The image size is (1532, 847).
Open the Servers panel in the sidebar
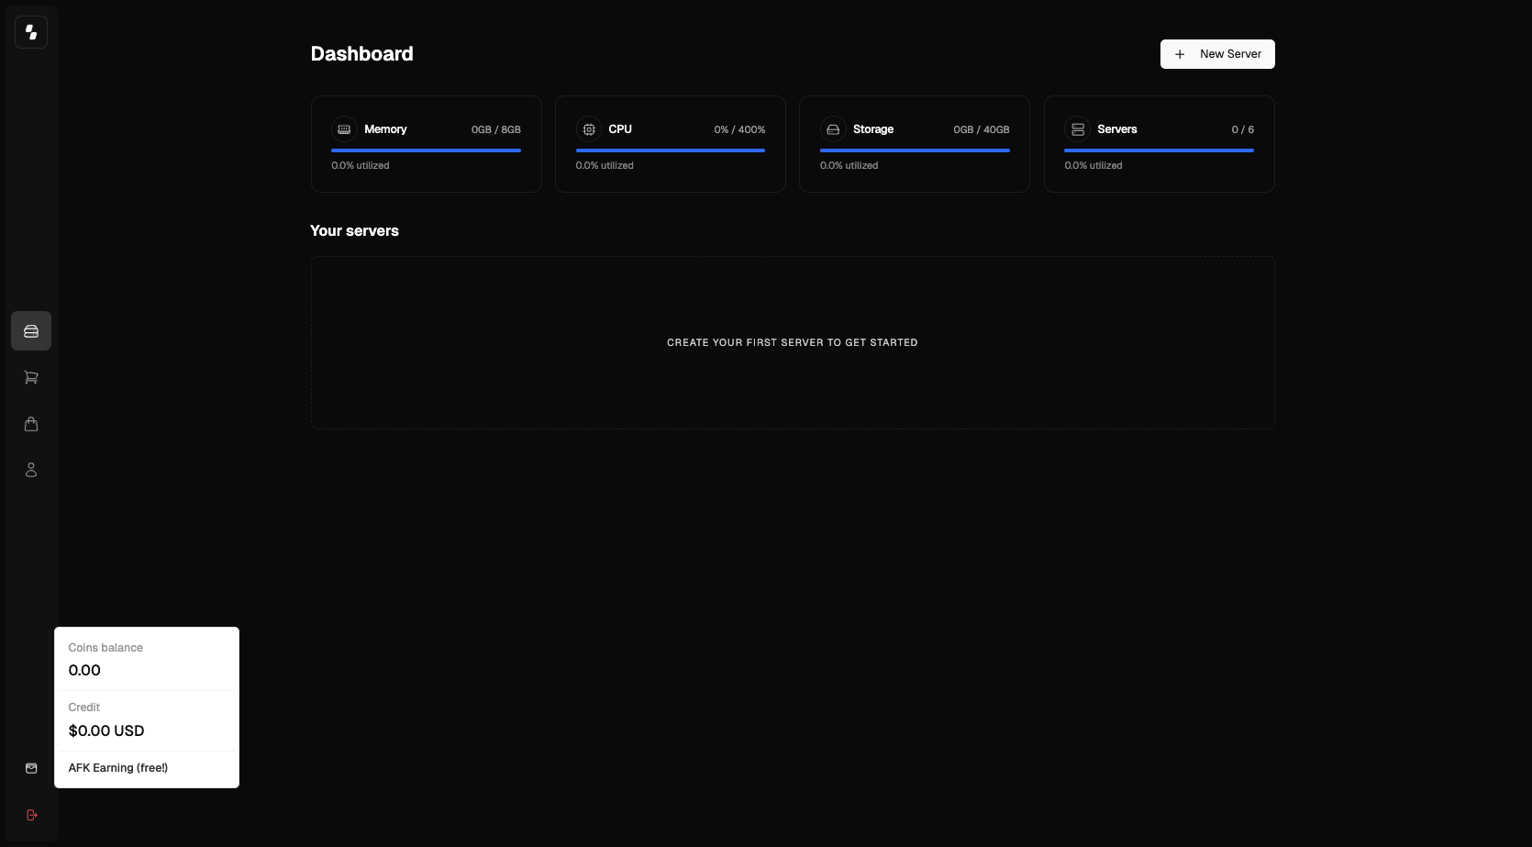pos(31,330)
